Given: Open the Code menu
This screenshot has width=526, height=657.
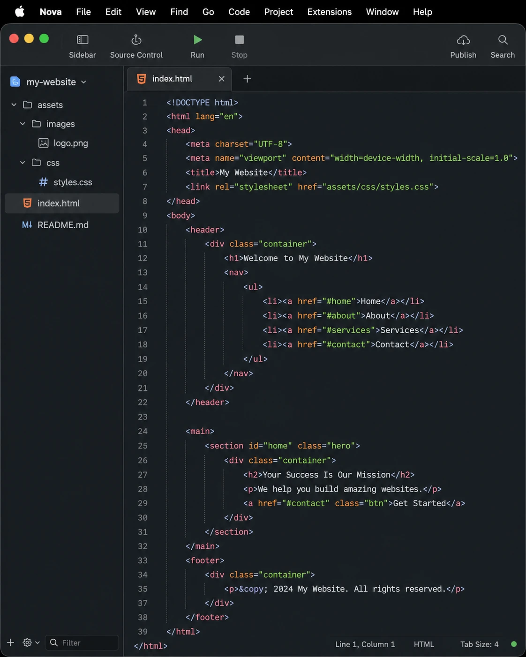Looking at the screenshot, I should click(239, 12).
